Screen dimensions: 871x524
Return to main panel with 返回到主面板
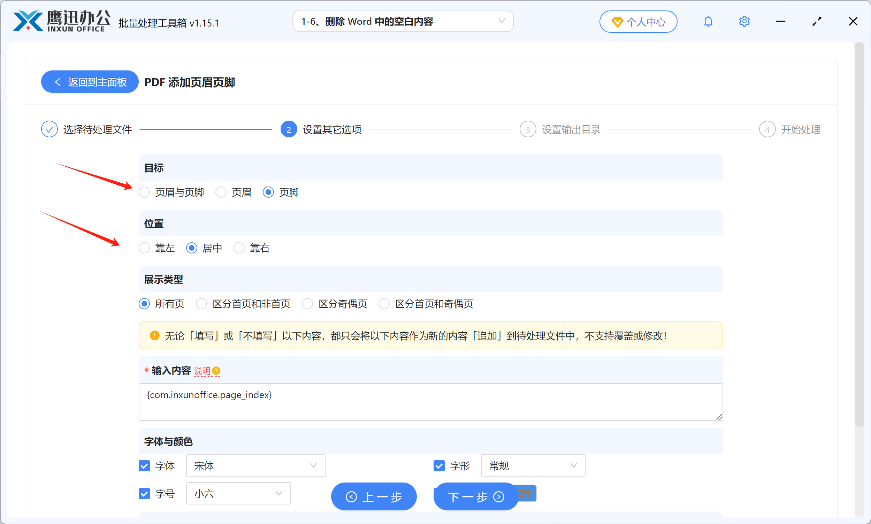[x=90, y=82]
